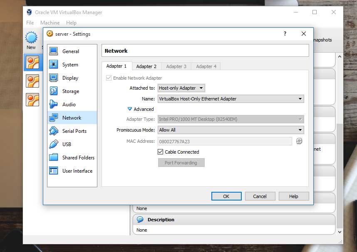Click the MAC Address input field
Viewport: 357px width, 252px height.
(225, 141)
